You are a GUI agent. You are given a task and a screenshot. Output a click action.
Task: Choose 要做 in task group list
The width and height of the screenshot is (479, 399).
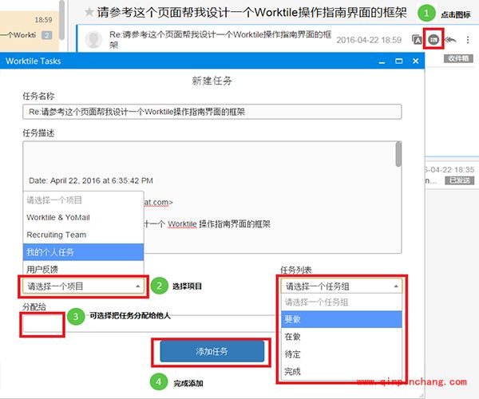(x=342, y=319)
